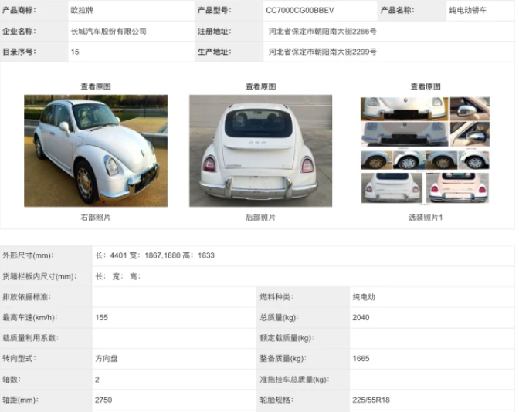Select the fuel type value 纯电动
Viewport: 519px width, 412px height.
coord(364,297)
